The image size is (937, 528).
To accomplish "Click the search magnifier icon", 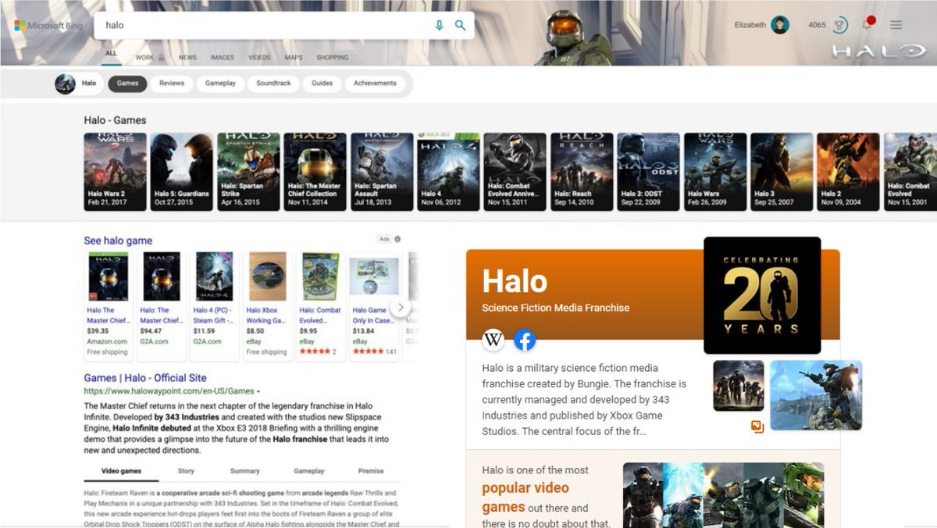I will point(460,24).
